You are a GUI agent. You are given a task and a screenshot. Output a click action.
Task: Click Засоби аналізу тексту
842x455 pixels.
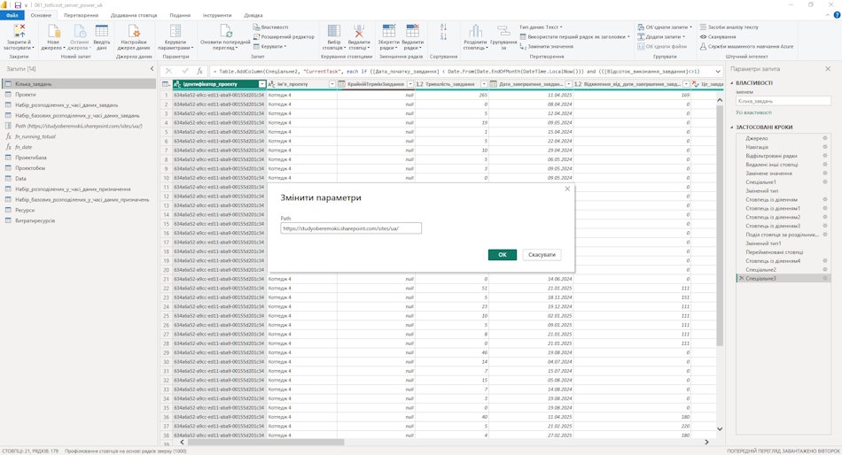(x=729, y=27)
